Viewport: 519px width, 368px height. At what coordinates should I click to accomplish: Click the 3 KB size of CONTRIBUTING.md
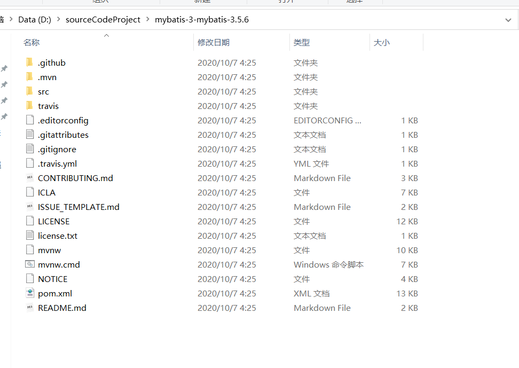pyautogui.click(x=410, y=178)
